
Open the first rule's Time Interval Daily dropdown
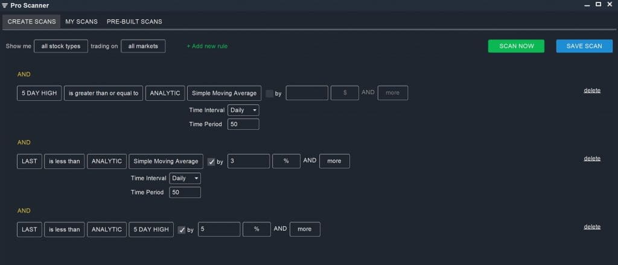244,110
